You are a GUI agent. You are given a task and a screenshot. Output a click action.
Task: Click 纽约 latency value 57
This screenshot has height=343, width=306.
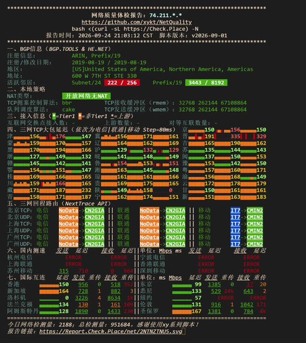198,298
